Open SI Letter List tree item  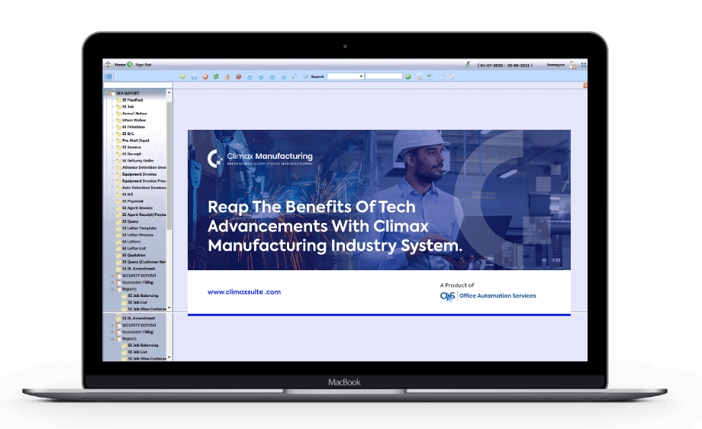[x=134, y=248]
